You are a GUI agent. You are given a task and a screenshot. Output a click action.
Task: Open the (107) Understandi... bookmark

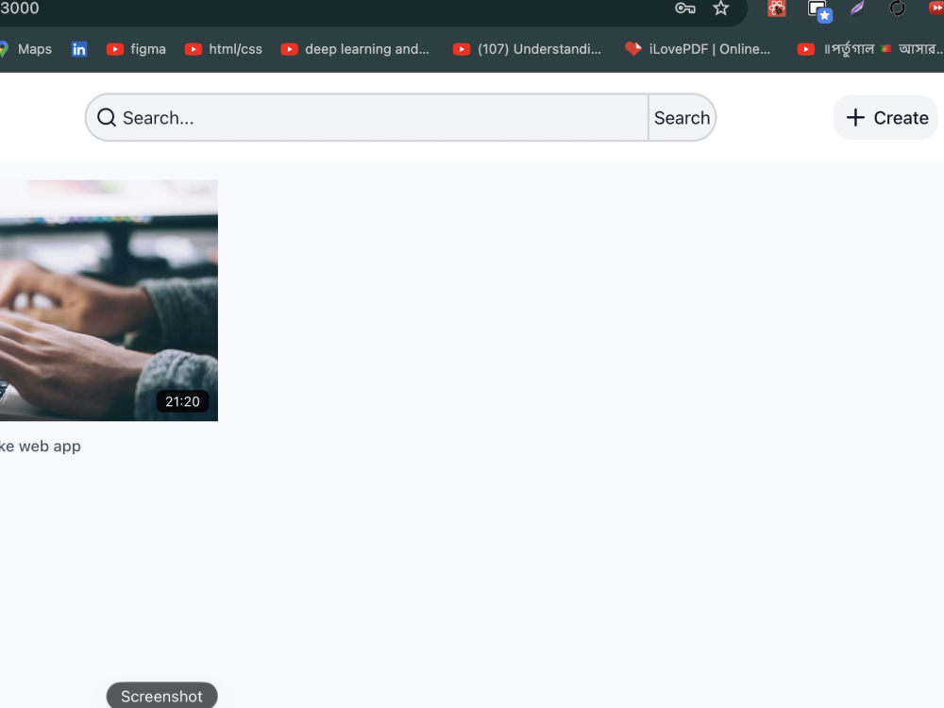click(x=527, y=49)
